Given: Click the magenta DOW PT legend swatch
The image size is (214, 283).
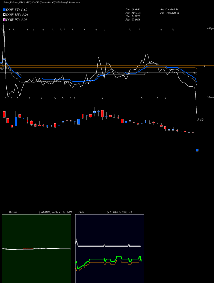Looking at the screenshot, I should tap(4, 20).
